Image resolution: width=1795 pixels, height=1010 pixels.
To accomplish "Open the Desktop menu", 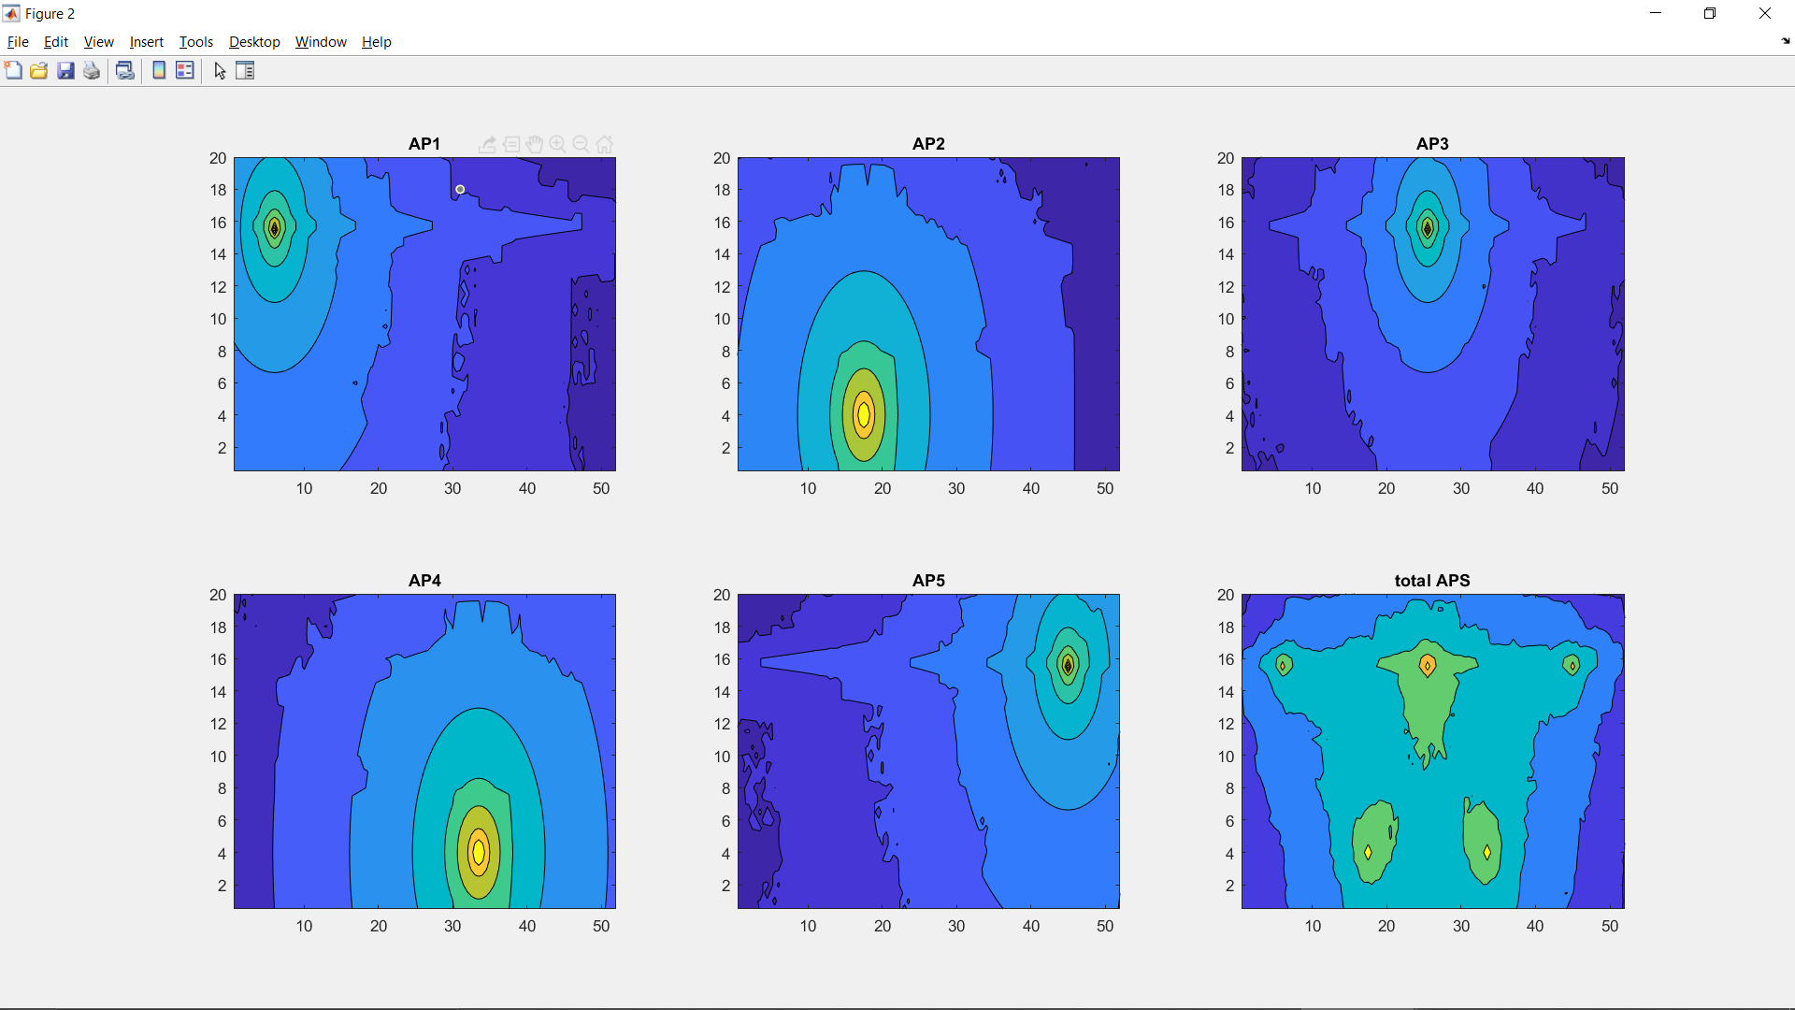I will coord(253,42).
